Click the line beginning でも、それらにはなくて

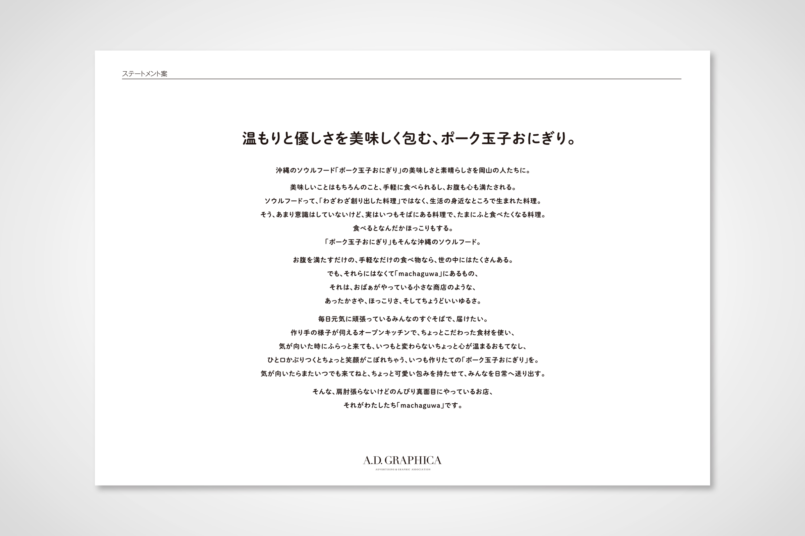403,274
